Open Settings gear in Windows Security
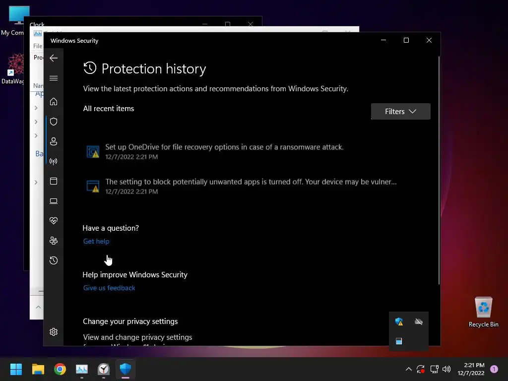Viewport: 508px width, 381px height. pos(54,332)
